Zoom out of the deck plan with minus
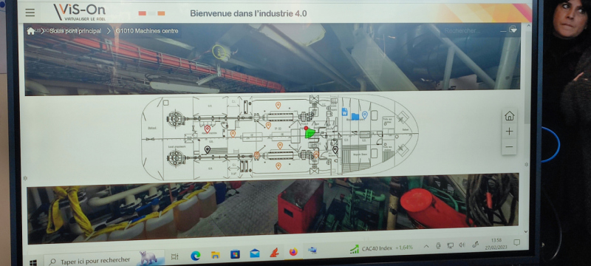This screenshot has width=591, height=266. [509, 146]
